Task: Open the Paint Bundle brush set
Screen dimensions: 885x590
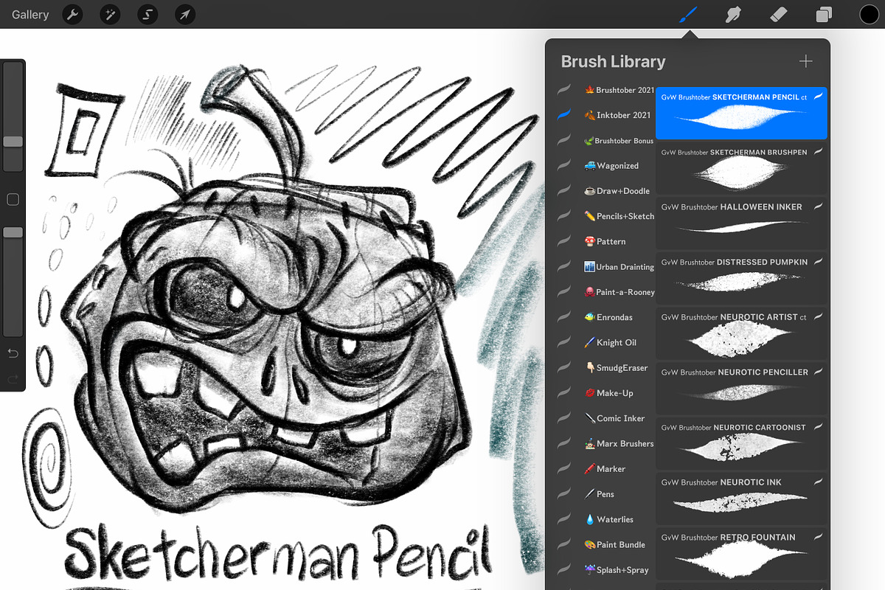Action: click(x=614, y=544)
